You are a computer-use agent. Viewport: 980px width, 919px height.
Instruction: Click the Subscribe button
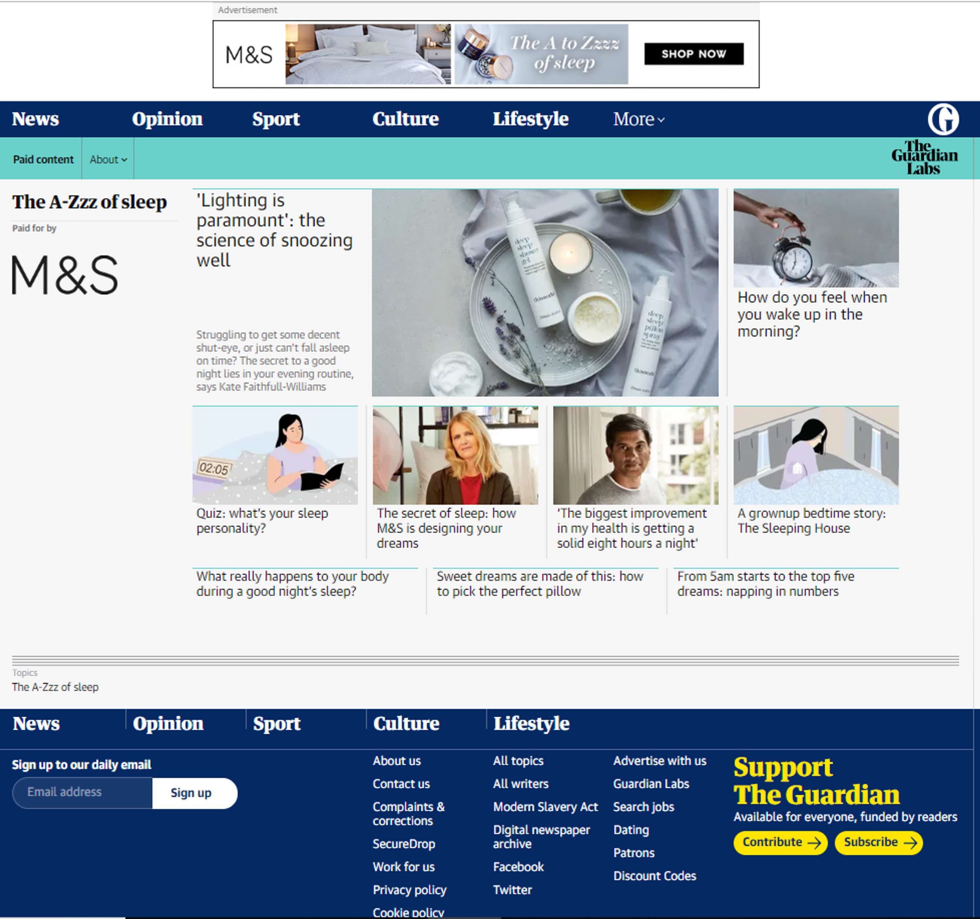click(x=878, y=842)
